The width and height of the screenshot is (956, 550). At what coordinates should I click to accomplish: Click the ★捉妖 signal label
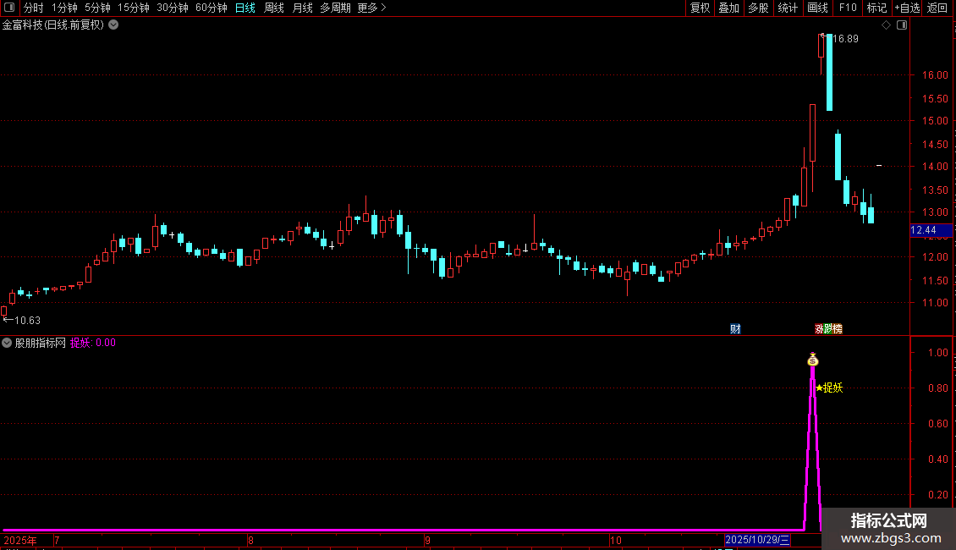click(x=829, y=388)
